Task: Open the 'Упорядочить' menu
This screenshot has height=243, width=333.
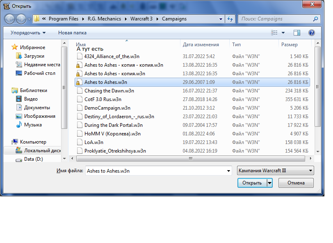Action: tap(28, 33)
